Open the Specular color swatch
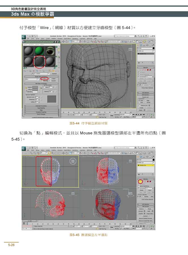 point(35,92)
